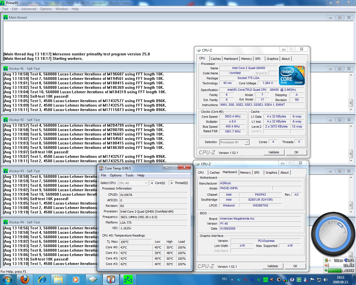Click the Main thread window icon
The height and width of the screenshot is (285, 356).
[x=6, y=17]
